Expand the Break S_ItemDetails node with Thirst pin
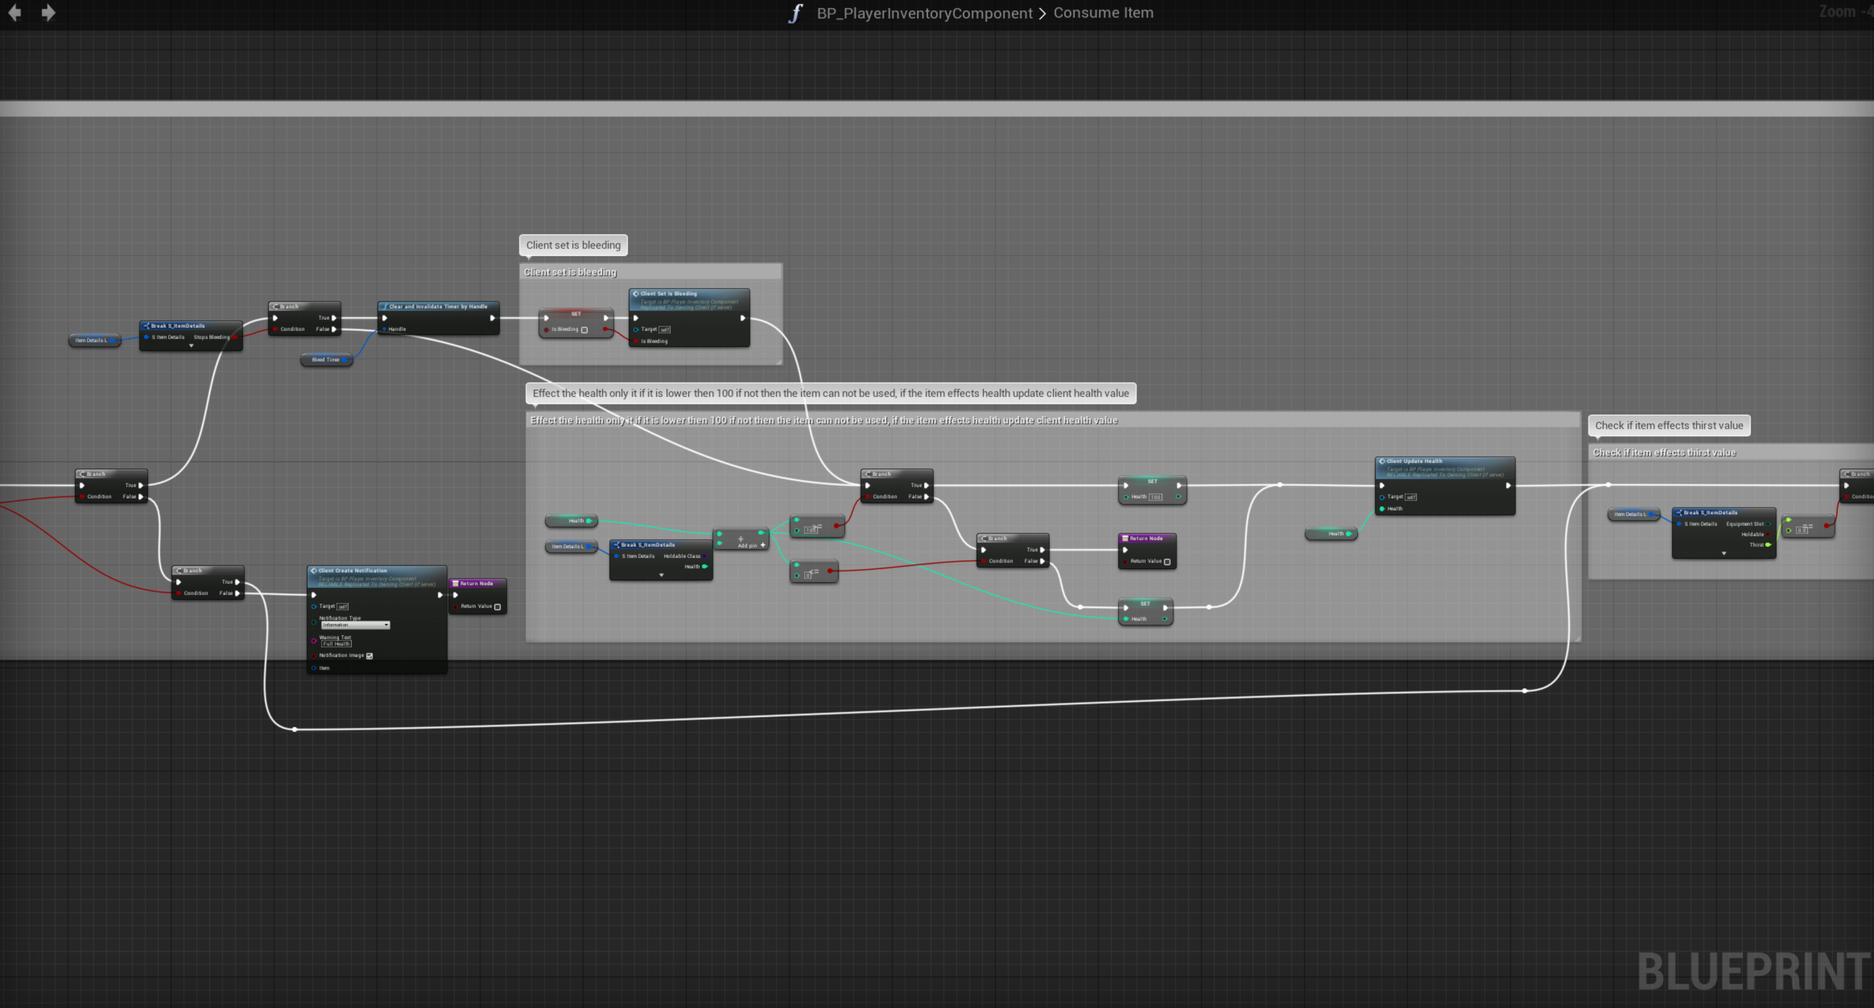This screenshot has width=1874, height=1008. click(x=1723, y=554)
